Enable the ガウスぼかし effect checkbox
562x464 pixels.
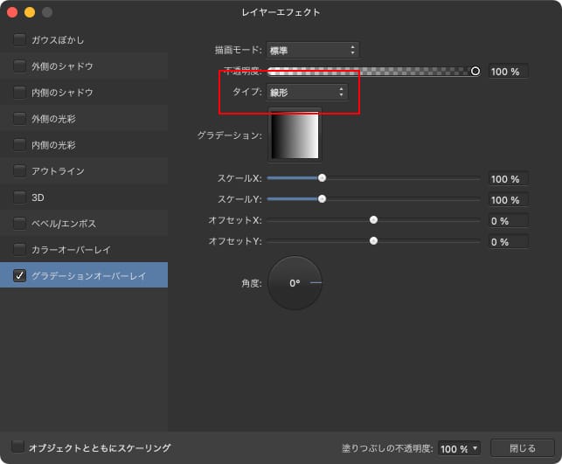[x=19, y=39]
